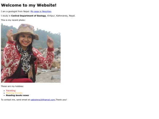
Task: Click the Welcome to my Website heading
Action: [x=29, y=5]
